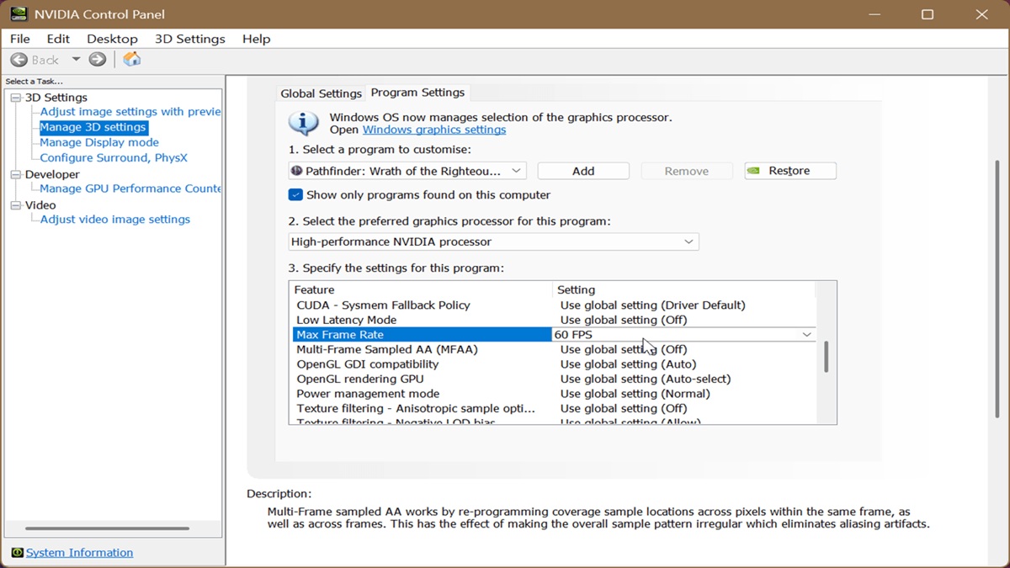This screenshot has height=568, width=1010.
Task: Click the blue info icon beside Windows OS notice
Action: coord(303,124)
